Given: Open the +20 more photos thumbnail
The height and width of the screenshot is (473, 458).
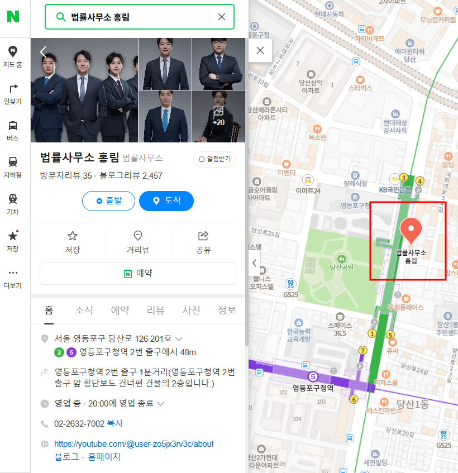Looking at the screenshot, I should click(x=218, y=117).
